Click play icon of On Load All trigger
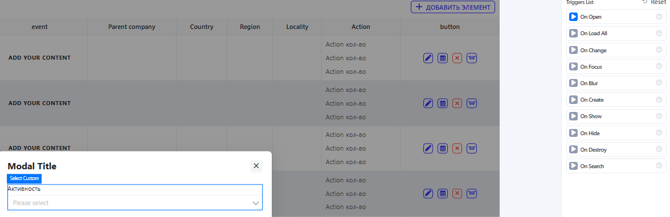 (x=573, y=34)
